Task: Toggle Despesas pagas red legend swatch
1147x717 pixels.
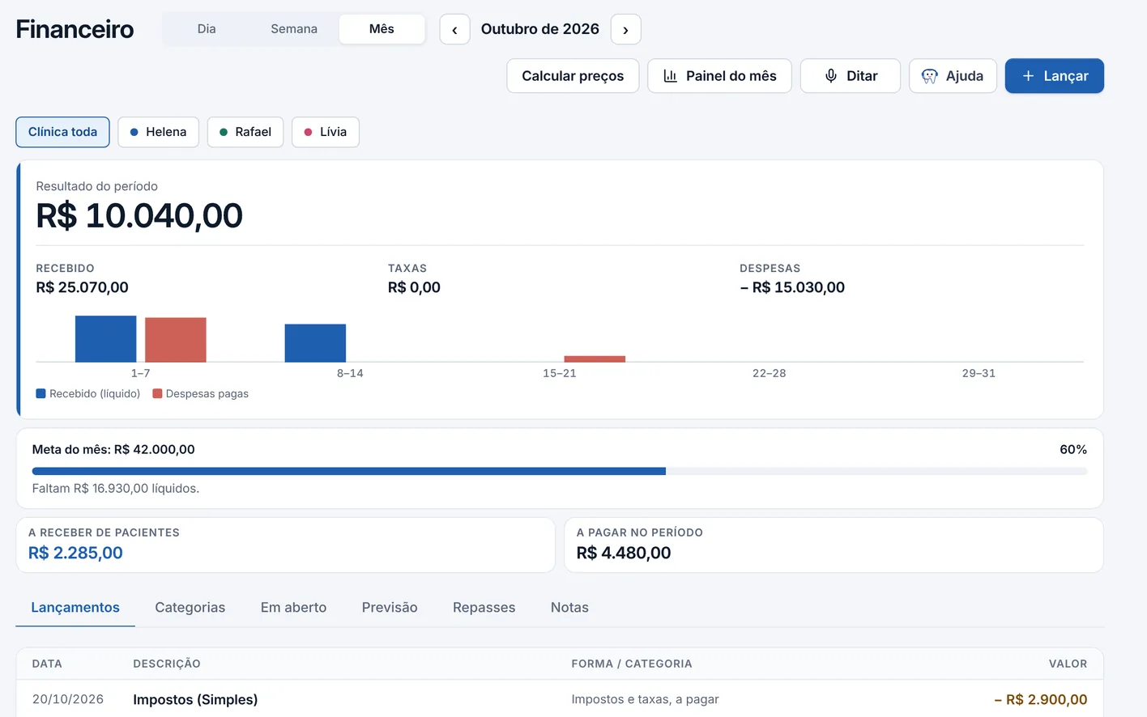Action: (158, 394)
